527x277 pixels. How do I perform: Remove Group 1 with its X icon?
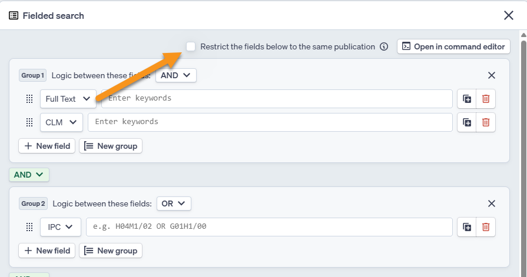point(492,75)
